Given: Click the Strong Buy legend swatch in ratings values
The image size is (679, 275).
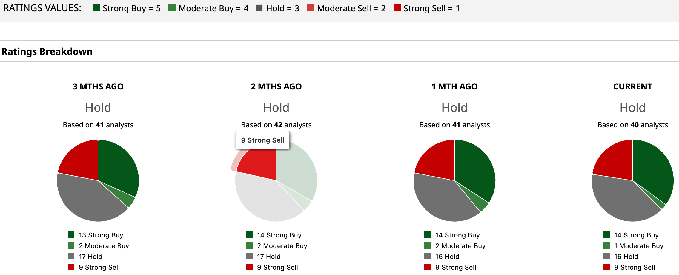Looking at the screenshot, I should [96, 8].
